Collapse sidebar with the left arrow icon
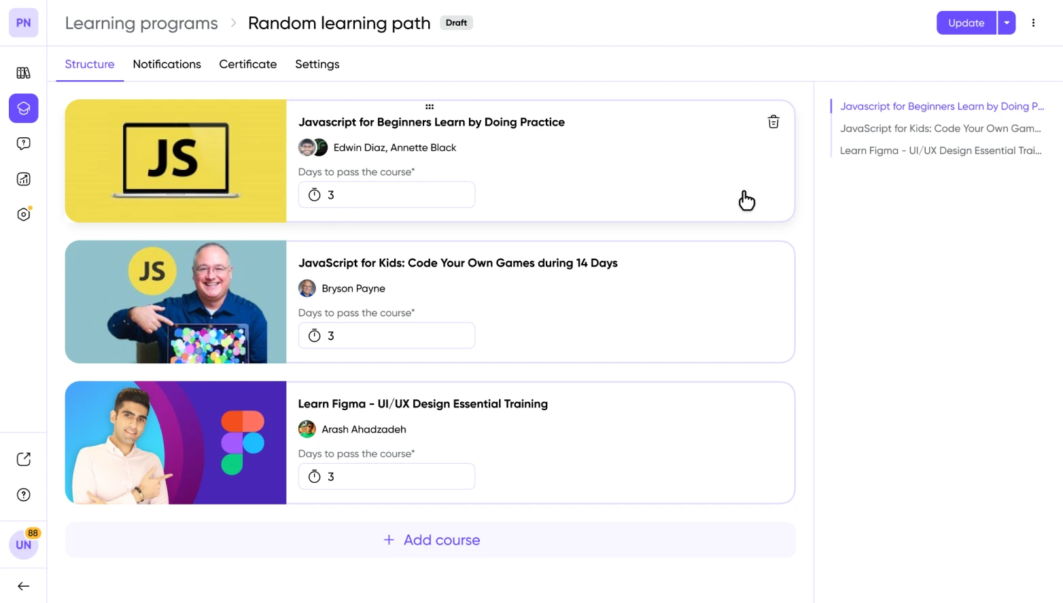Viewport: 1063px width, 603px height. [x=23, y=586]
